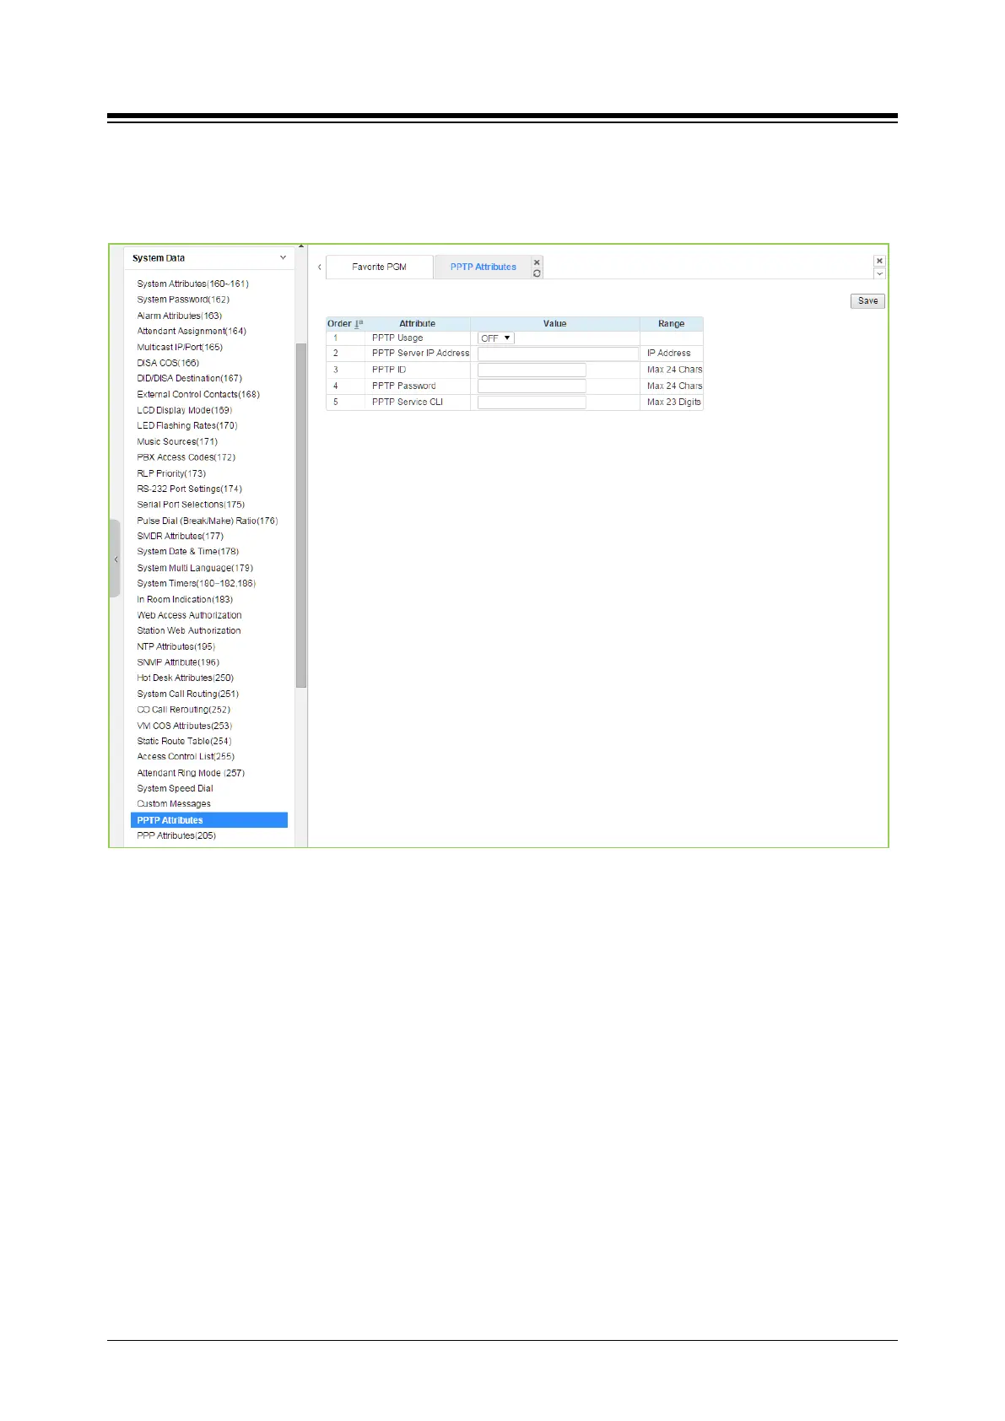
Task: Click the Value column header
Action: point(554,324)
